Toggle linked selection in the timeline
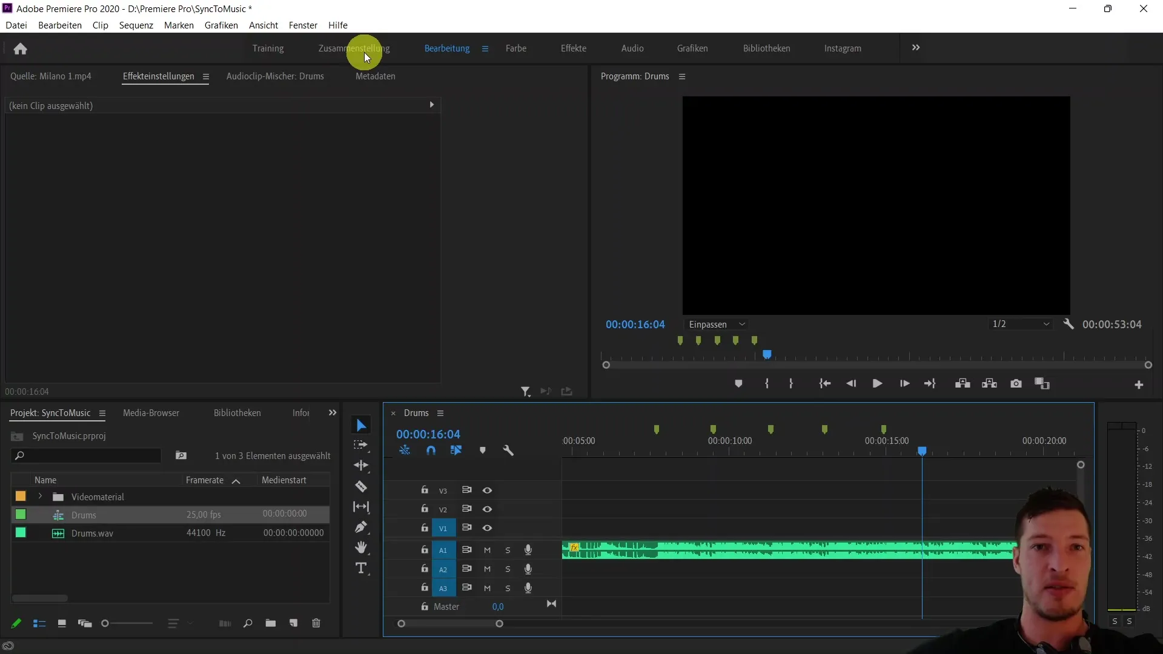 click(x=456, y=451)
